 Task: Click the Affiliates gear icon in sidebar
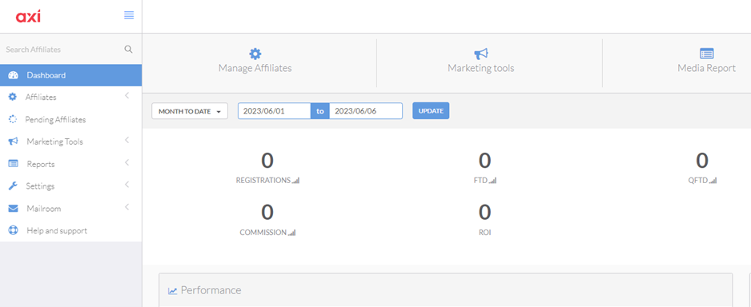pos(13,97)
